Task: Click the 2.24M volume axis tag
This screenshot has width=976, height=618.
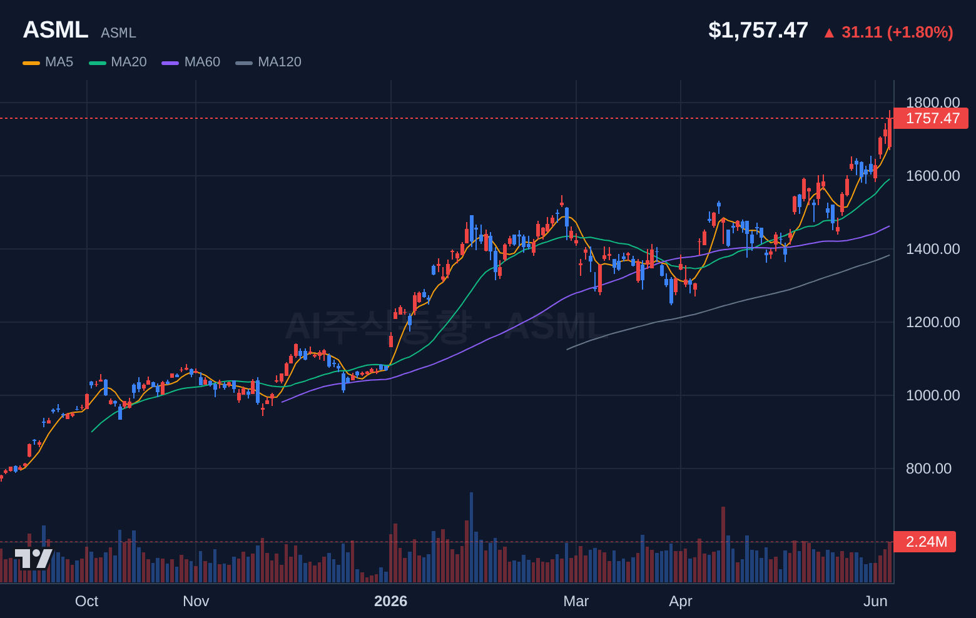Action: coord(925,542)
